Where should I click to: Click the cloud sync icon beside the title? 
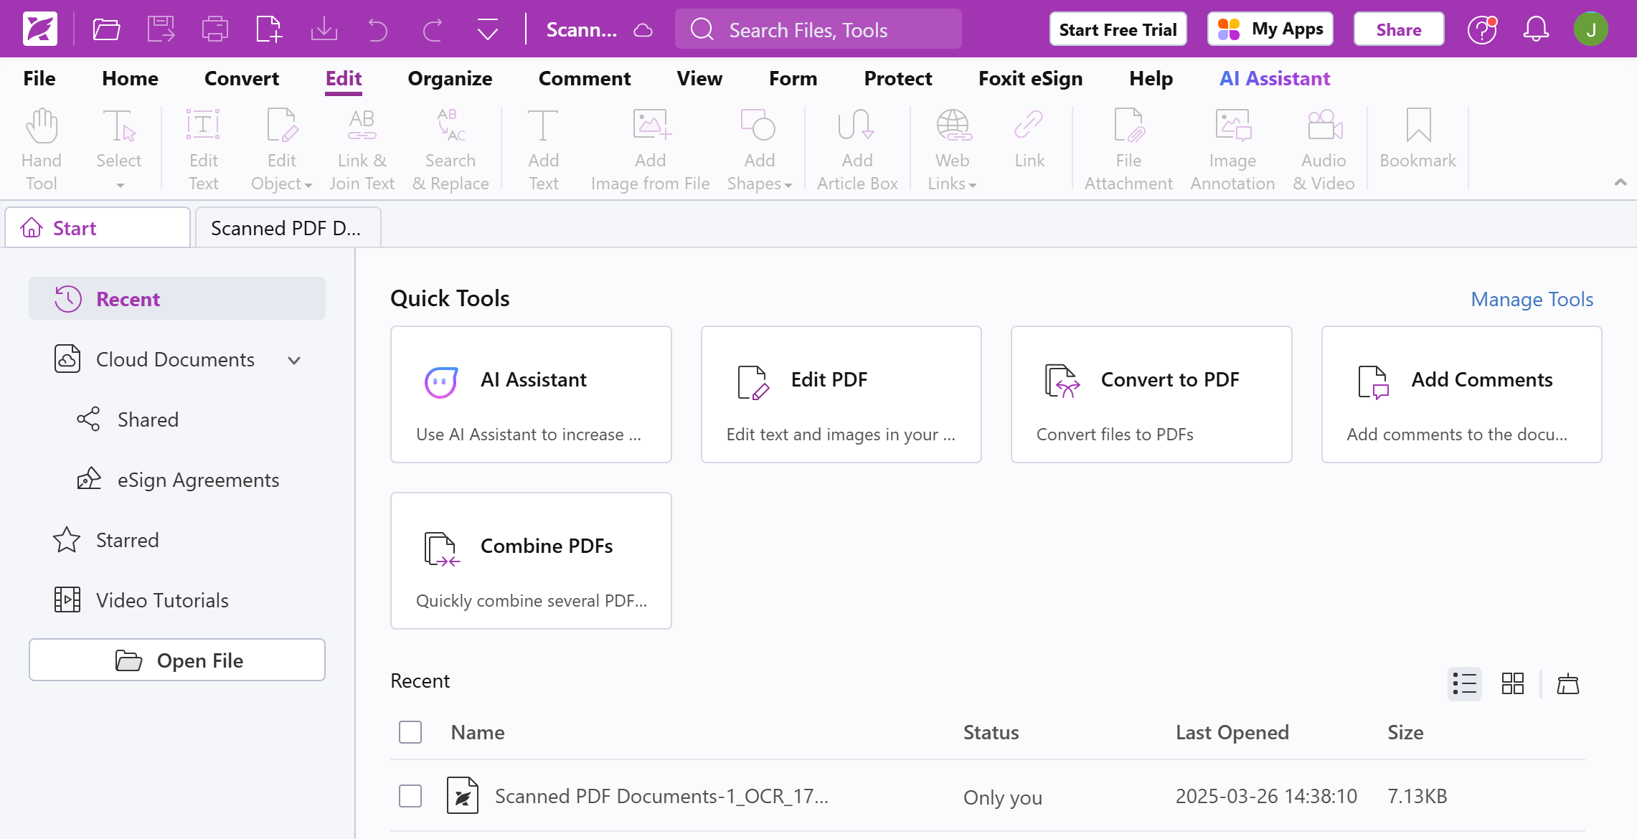point(643,30)
